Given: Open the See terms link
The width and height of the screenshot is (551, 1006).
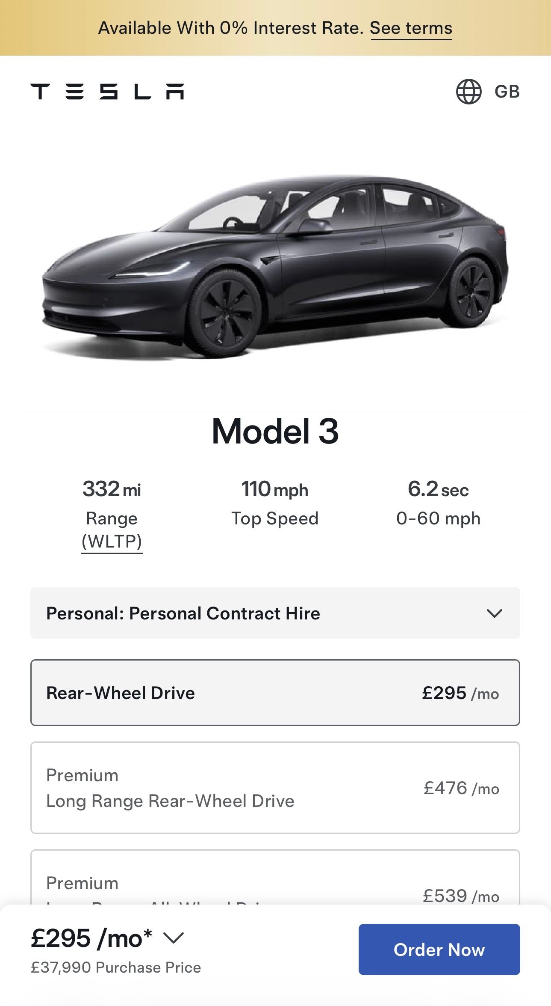Looking at the screenshot, I should [411, 28].
